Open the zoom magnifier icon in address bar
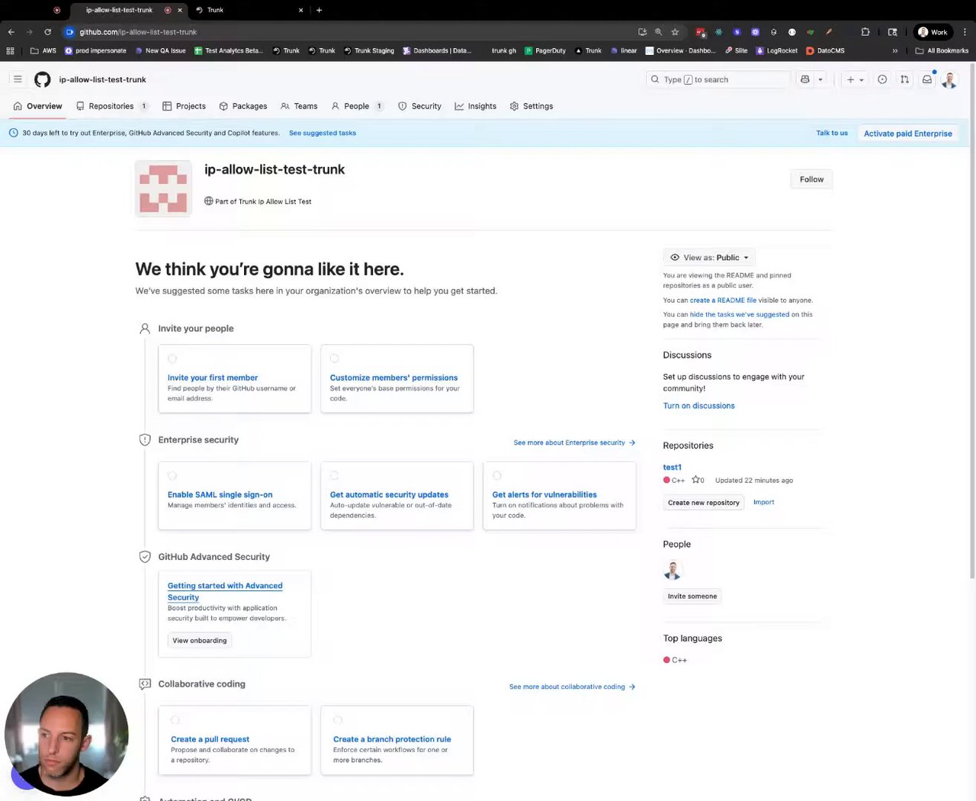Screen dimensions: 976x801 click(659, 32)
